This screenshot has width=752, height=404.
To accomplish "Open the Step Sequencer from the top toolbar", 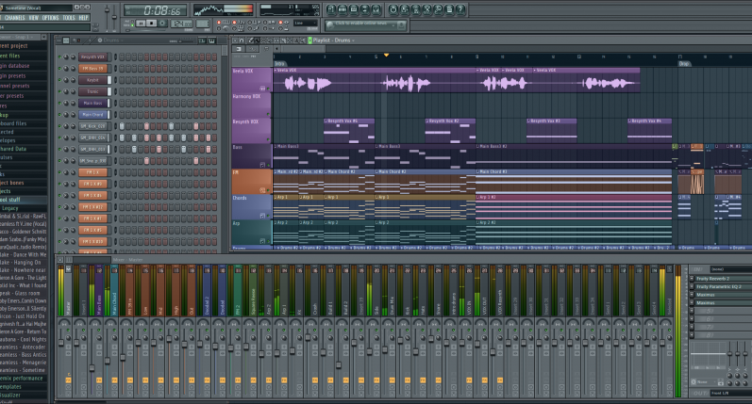I will click(x=343, y=9).
